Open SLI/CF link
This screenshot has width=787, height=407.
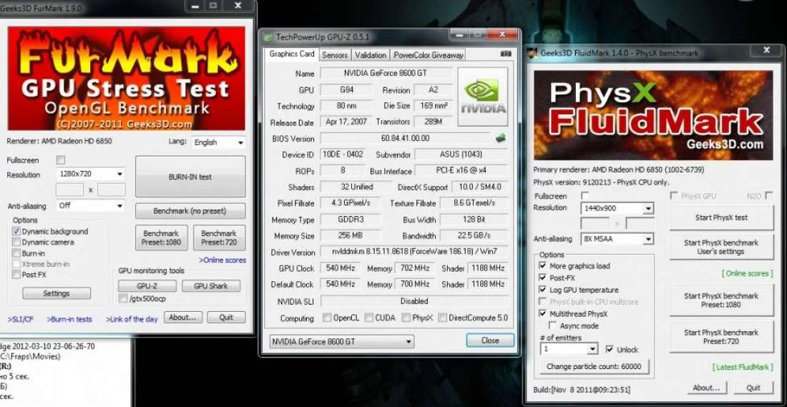[x=21, y=319]
